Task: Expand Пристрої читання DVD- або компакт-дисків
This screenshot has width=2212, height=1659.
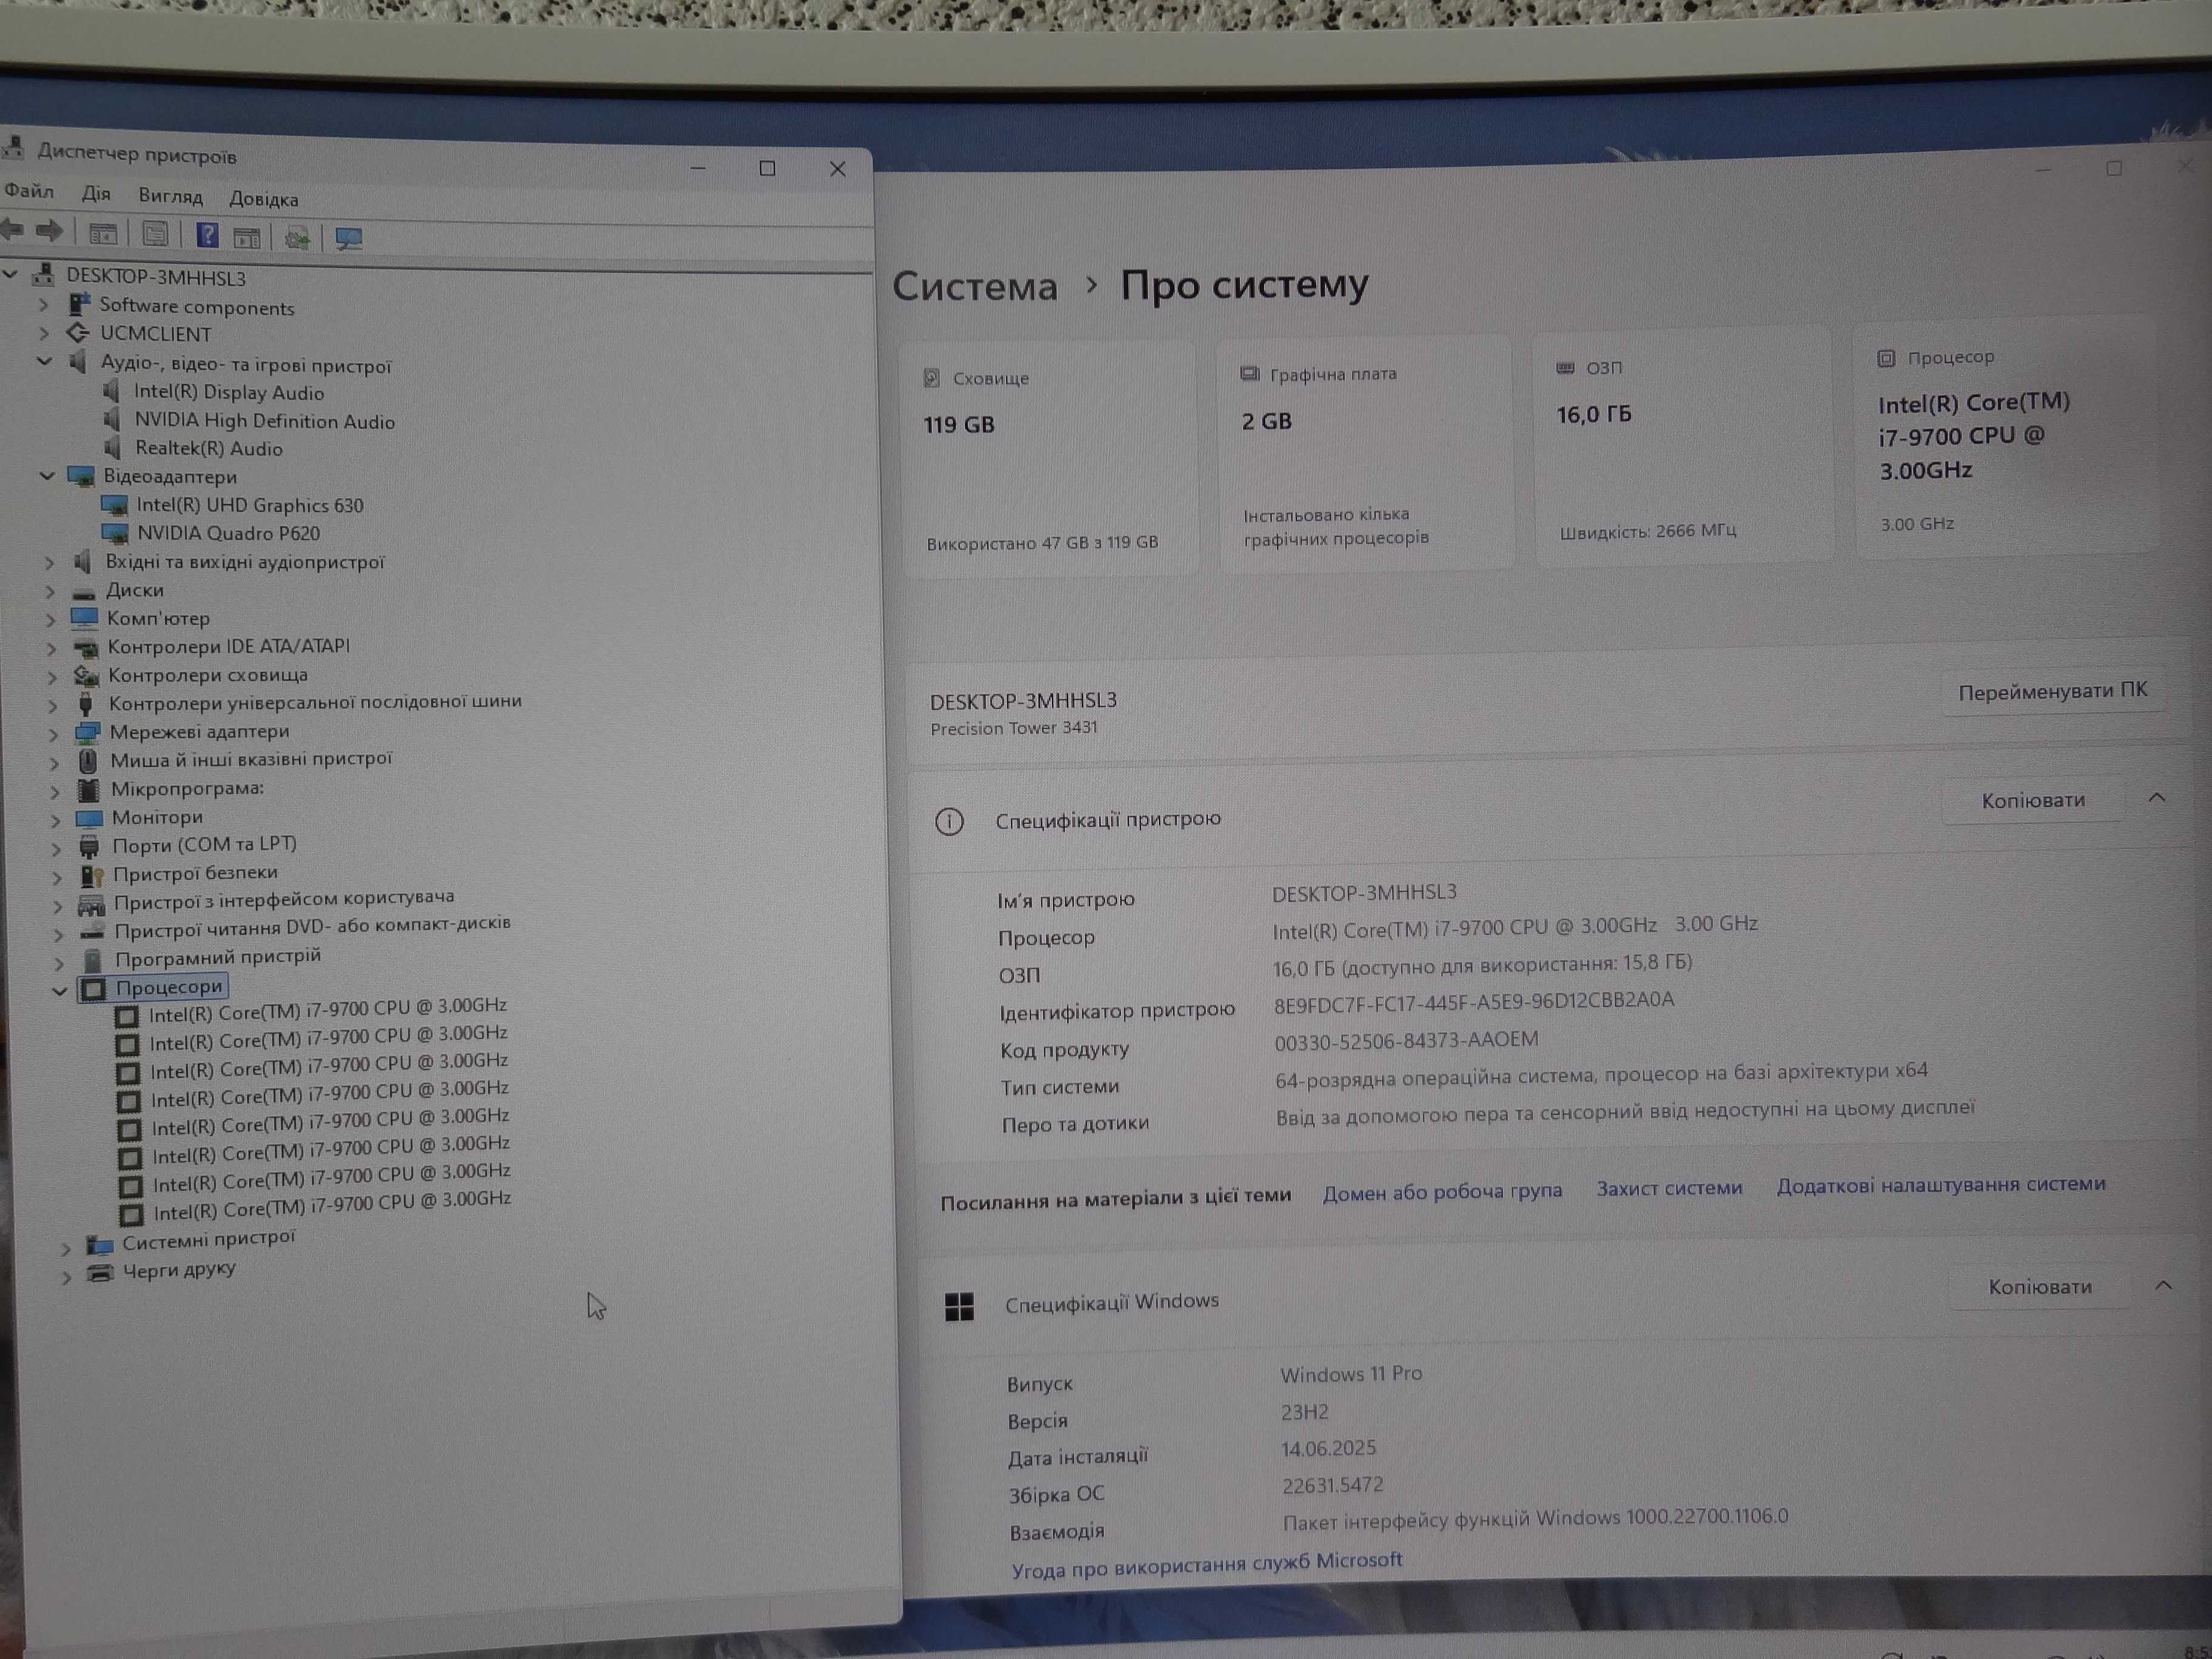Action: click(x=58, y=935)
